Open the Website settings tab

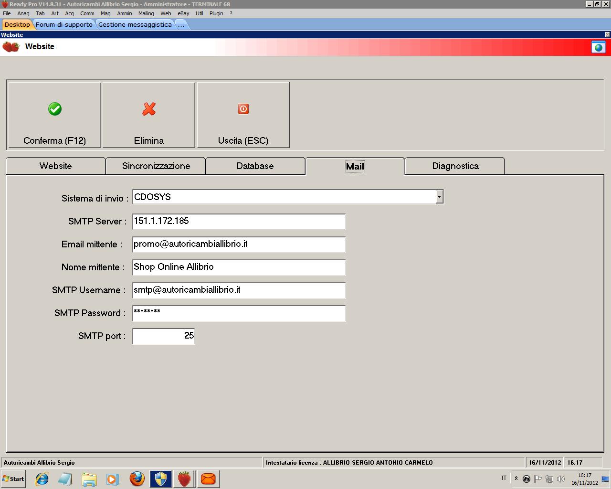56,166
